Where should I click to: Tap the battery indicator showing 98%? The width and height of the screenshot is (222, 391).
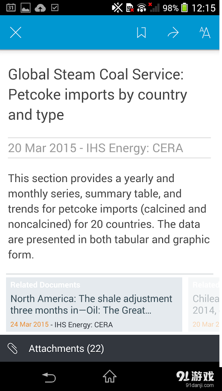(x=184, y=8)
